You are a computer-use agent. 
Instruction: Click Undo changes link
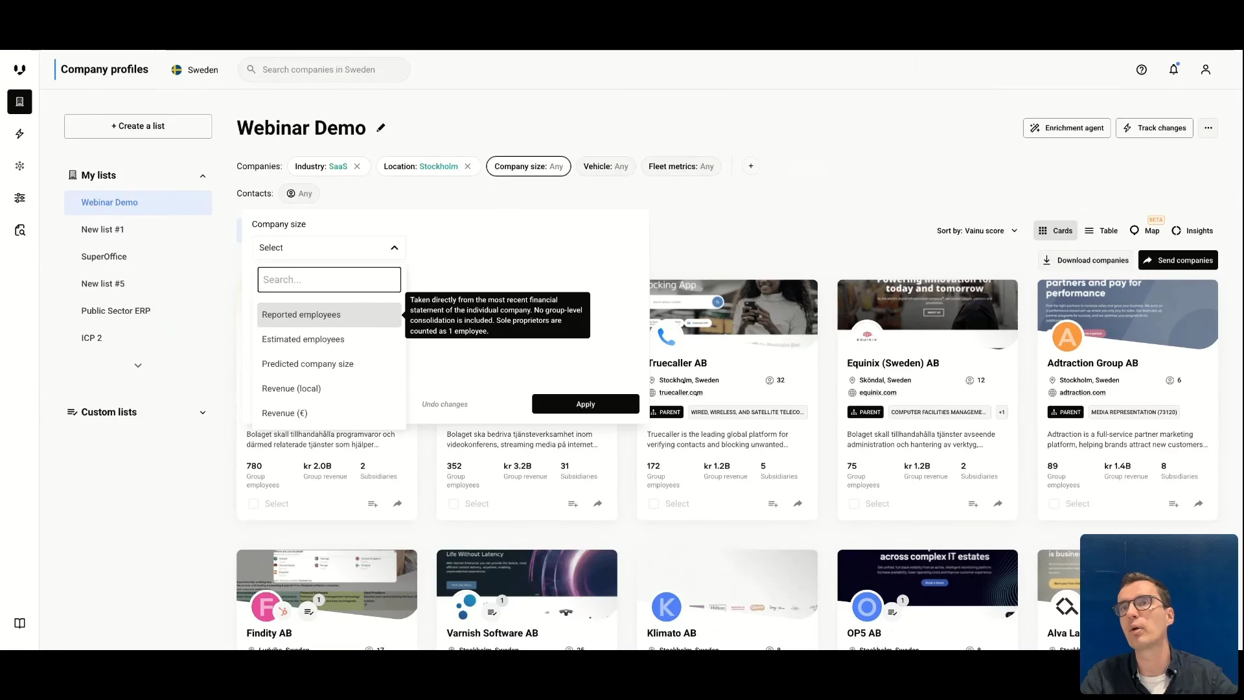(x=444, y=404)
